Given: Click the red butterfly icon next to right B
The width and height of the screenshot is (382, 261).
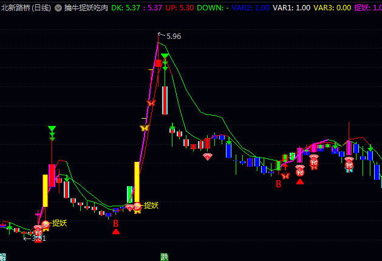Looking at the screenshot, I should (x=285, y=176).
